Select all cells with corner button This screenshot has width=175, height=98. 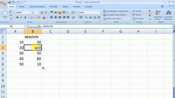[x=3, y=31]
